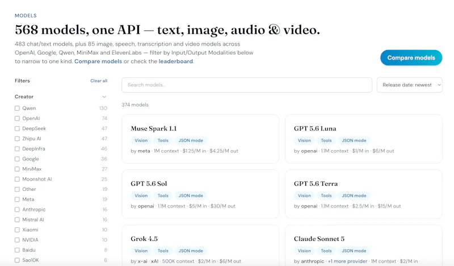Check the Qwen creator filter

coord(17,108)
